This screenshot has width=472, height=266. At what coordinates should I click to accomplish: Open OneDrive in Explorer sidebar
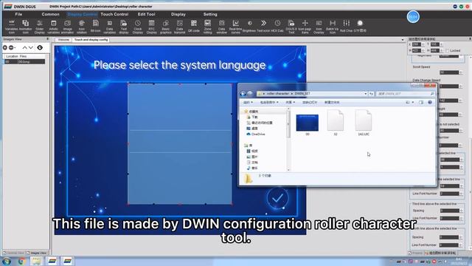coord(256,134)
